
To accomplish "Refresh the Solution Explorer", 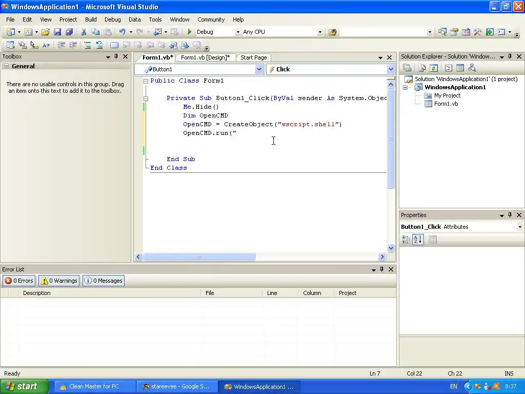I will [434, 68].
